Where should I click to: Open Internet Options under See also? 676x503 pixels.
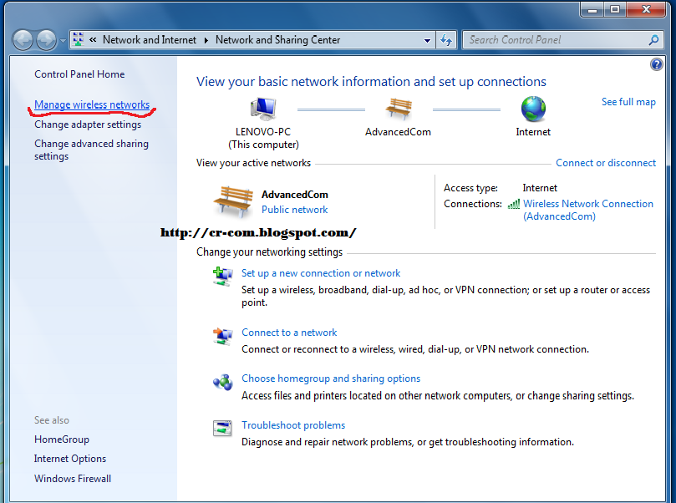(70, 459)
